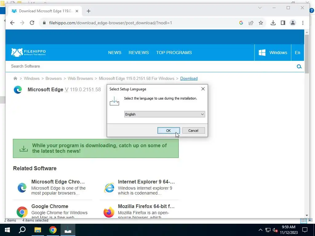
Task: Click the page vertical scrollbar thumb
Action: pos(307,54)
